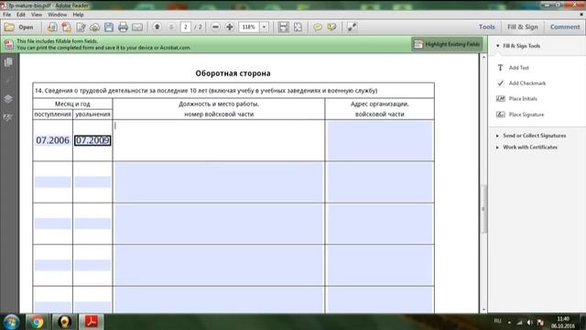The height and width of the screenshot is (330, 586).
Task: Open the Layers panel icon
Action: tap(8, 99)
